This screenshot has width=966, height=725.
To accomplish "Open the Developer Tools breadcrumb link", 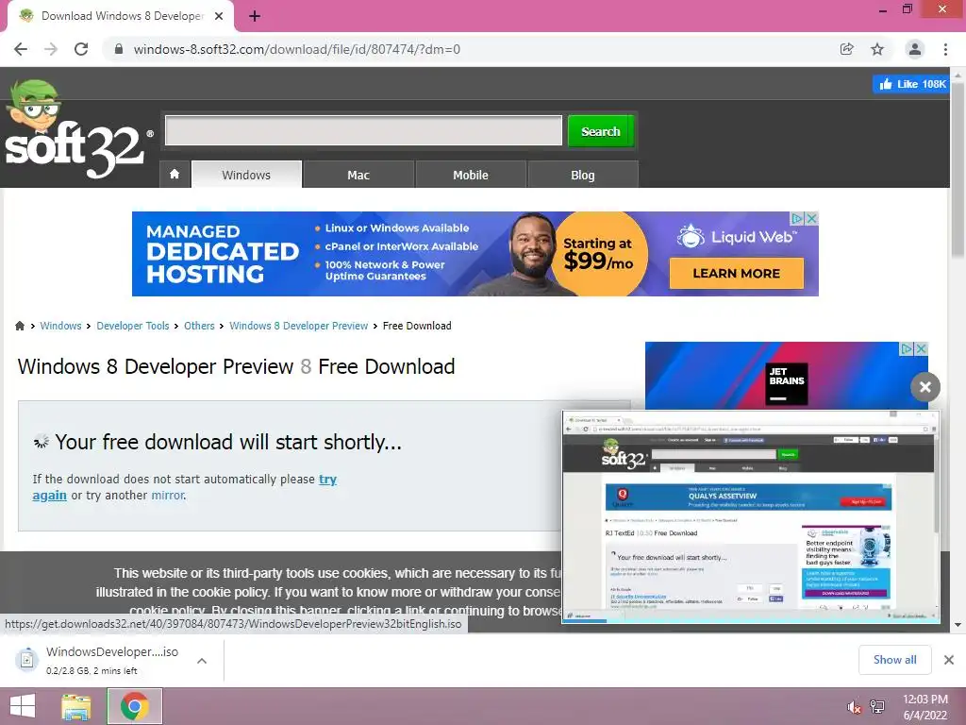I will pyautogui.click(x=132, y=326).
